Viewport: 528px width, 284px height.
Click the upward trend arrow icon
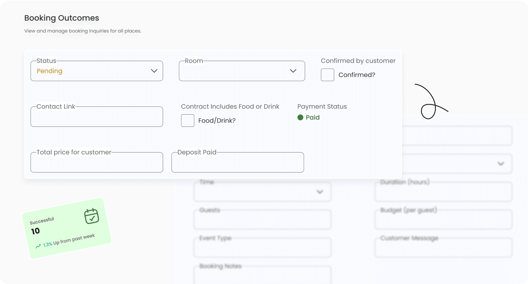point(38,246)
